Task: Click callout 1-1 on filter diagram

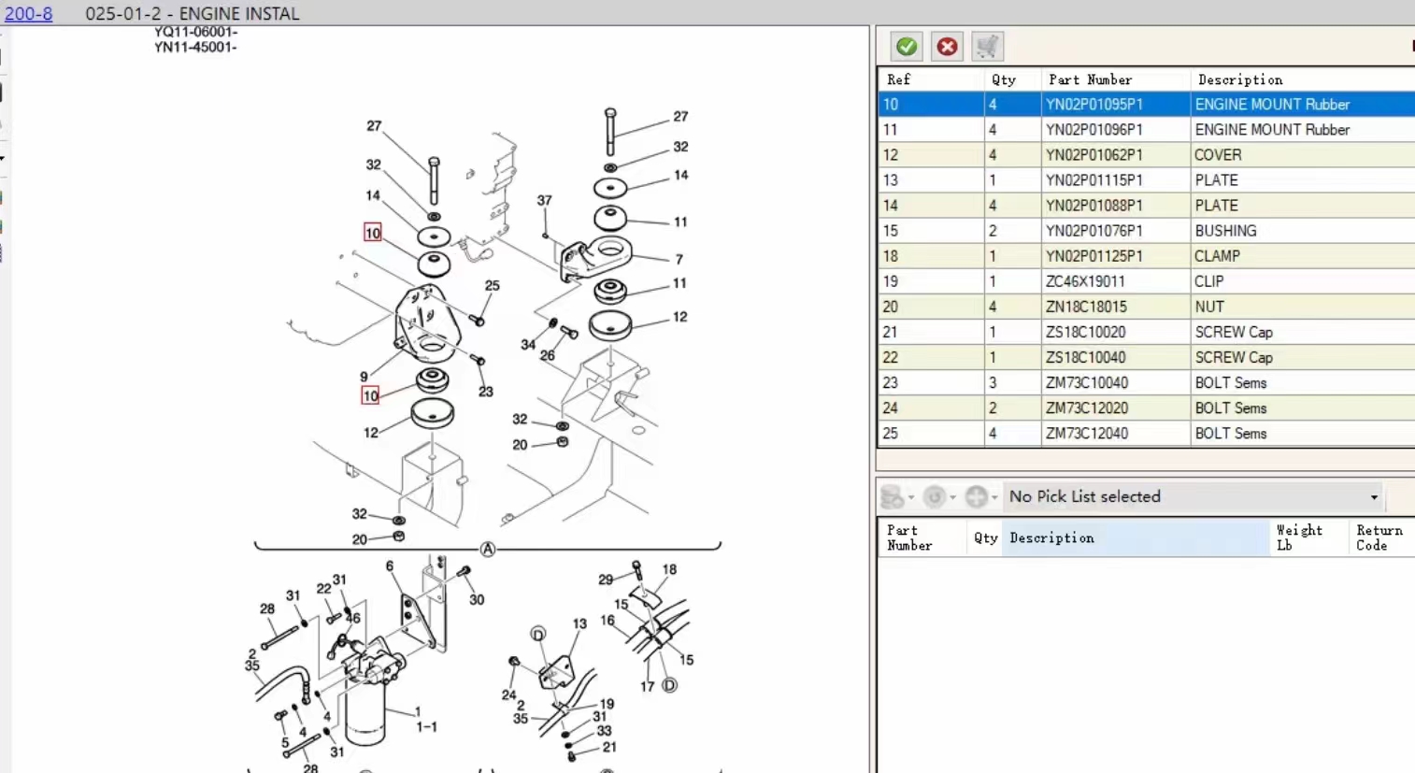Action: 426,726
